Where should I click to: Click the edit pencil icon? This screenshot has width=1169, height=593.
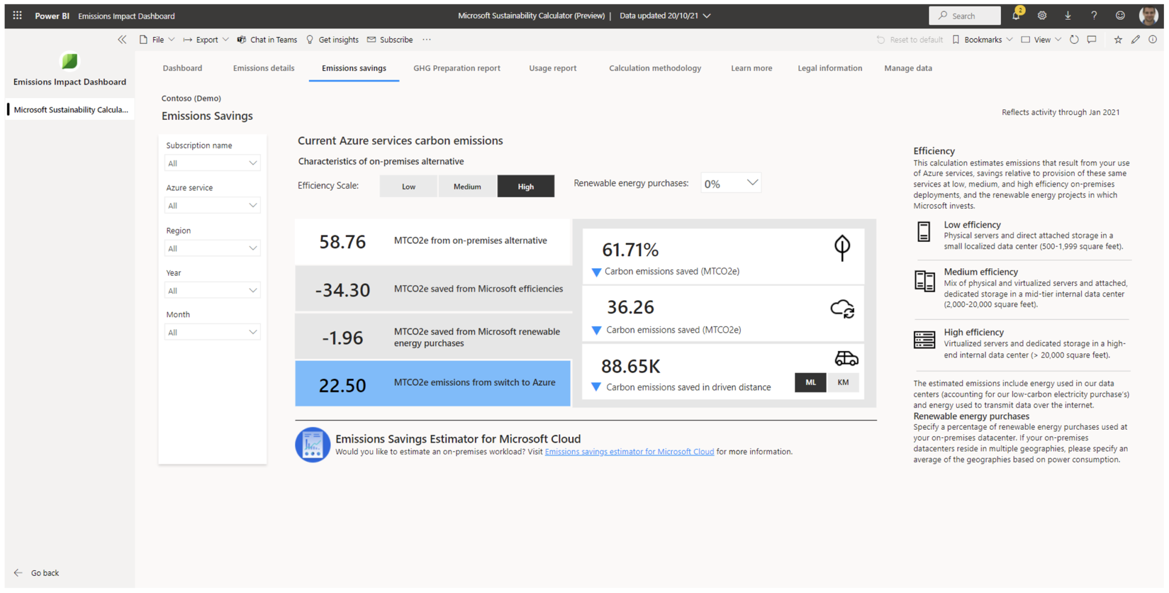click(x=1135, y=39)
